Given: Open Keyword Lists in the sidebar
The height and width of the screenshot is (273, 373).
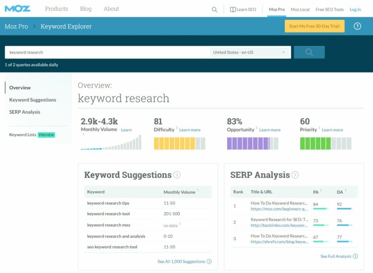Looking at the screenshot, I should click(x=23, y=135).
